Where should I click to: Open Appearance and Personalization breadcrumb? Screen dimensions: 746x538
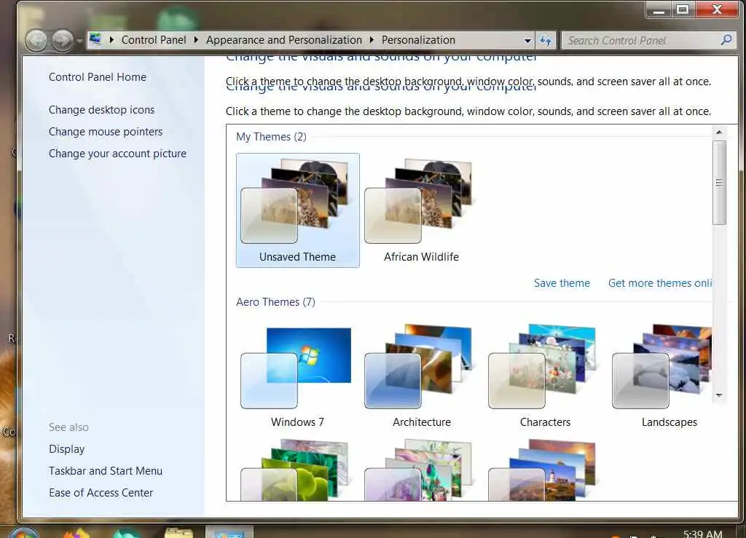[284, 40]
